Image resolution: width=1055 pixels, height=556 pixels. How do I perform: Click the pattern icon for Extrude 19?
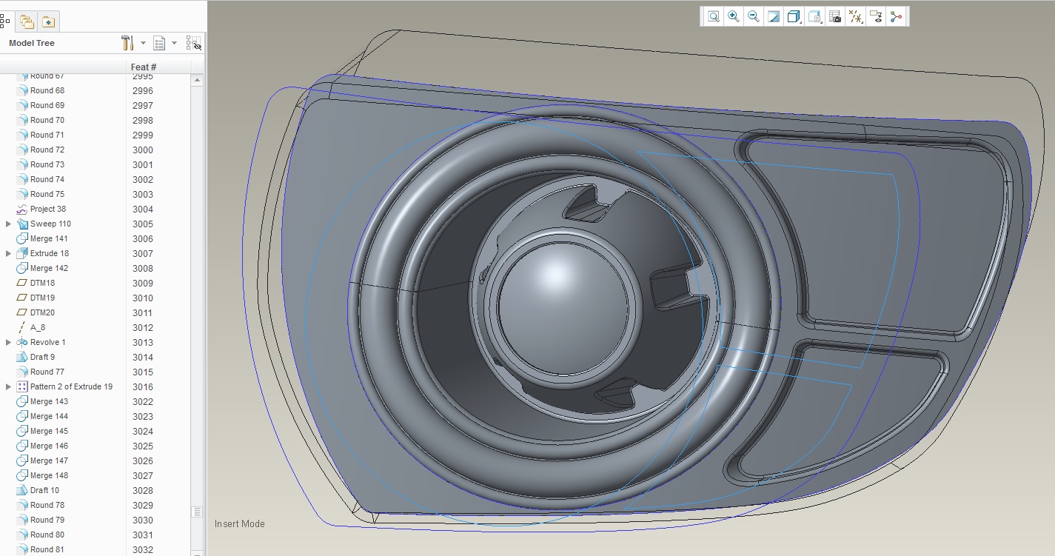[21, 386]
